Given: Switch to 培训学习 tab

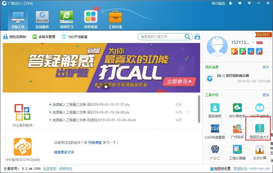Looking at the screenshot, I should [x=67, y=20].
